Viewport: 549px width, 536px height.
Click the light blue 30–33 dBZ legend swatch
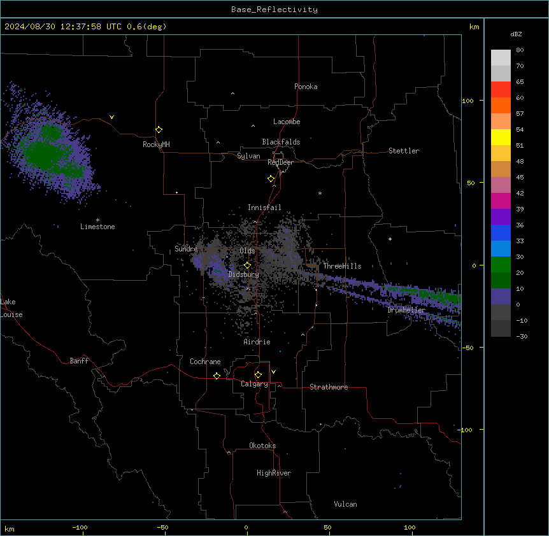[501, 249]
